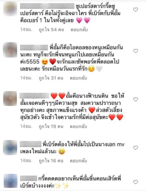Open avatar of the last commenter
146x191 pixels.
[11, 181]
